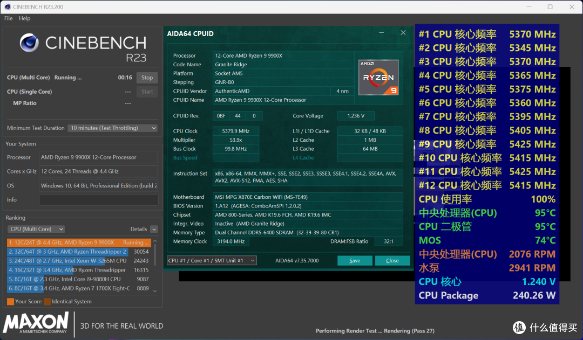Minimize the AIDA64 CPUID window
Screen dimensions: 583x340
pyautogui.click(x=382, y=33)
